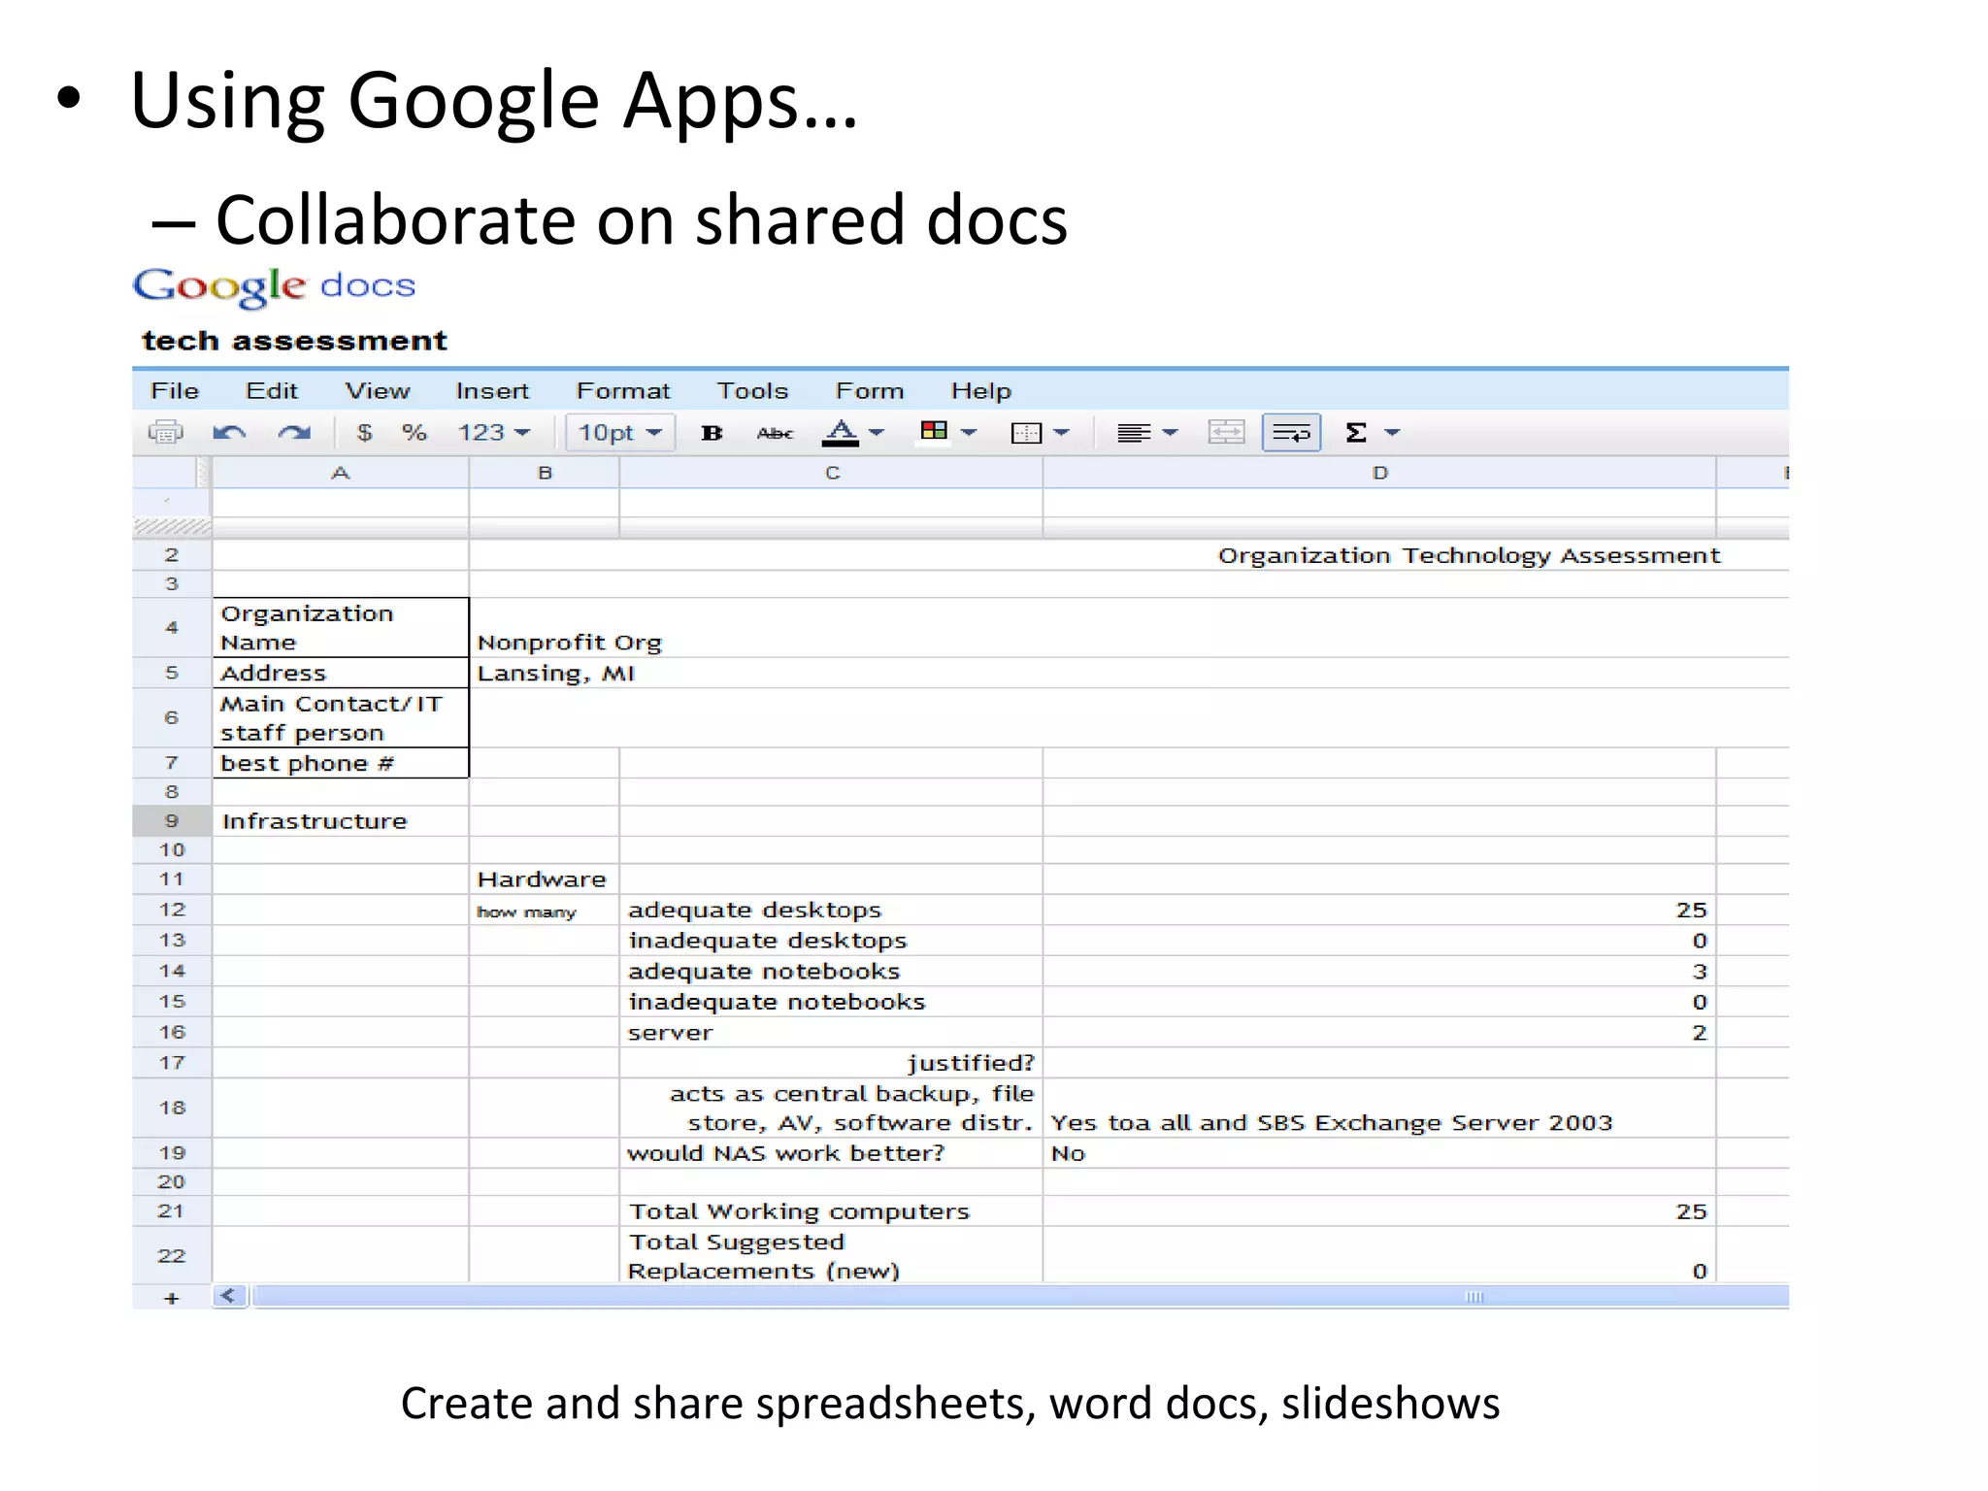
Task: Click the text color A icon
Action: point(841,433)
